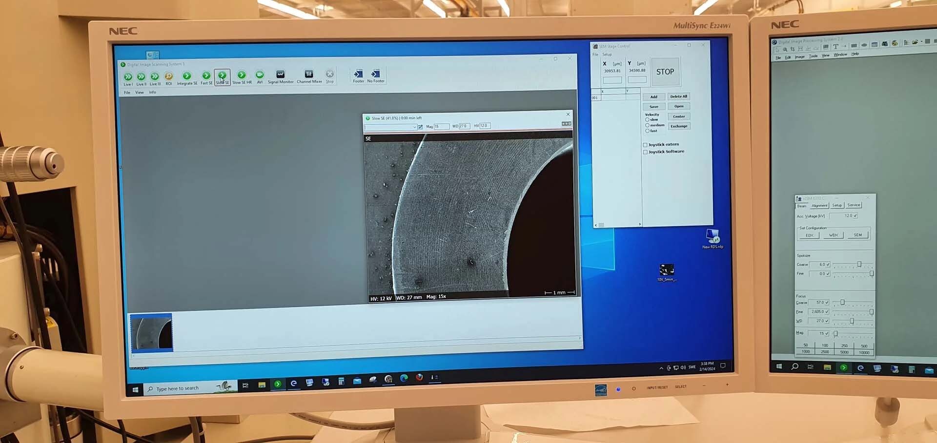The width and height of the screenshot is (937, 443).
Task: Enable the Joystick Software checkbox
Action: tap(645, 152)
